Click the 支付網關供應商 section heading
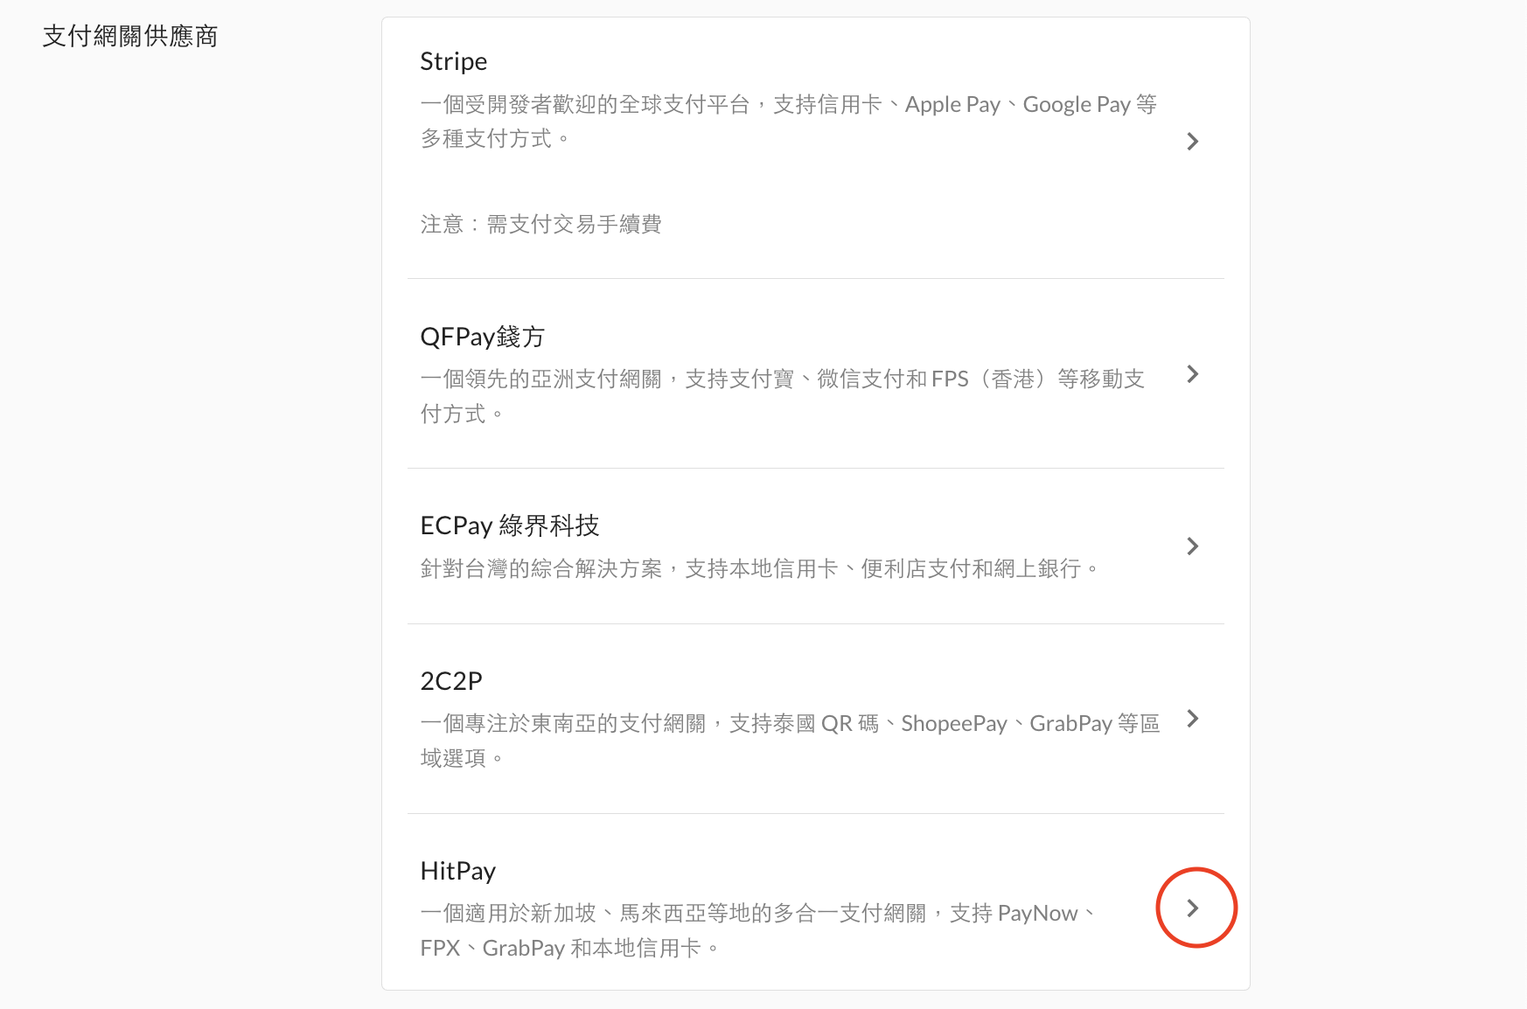1527x1009 pixels. 130,37
